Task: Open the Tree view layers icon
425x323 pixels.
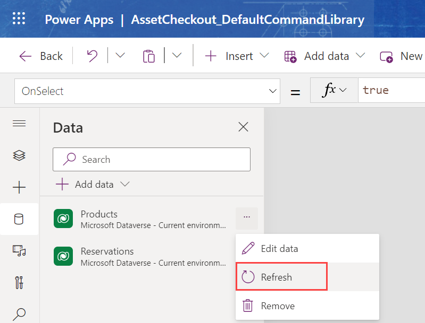Action: pyautogui.click(x=19, y=155)
